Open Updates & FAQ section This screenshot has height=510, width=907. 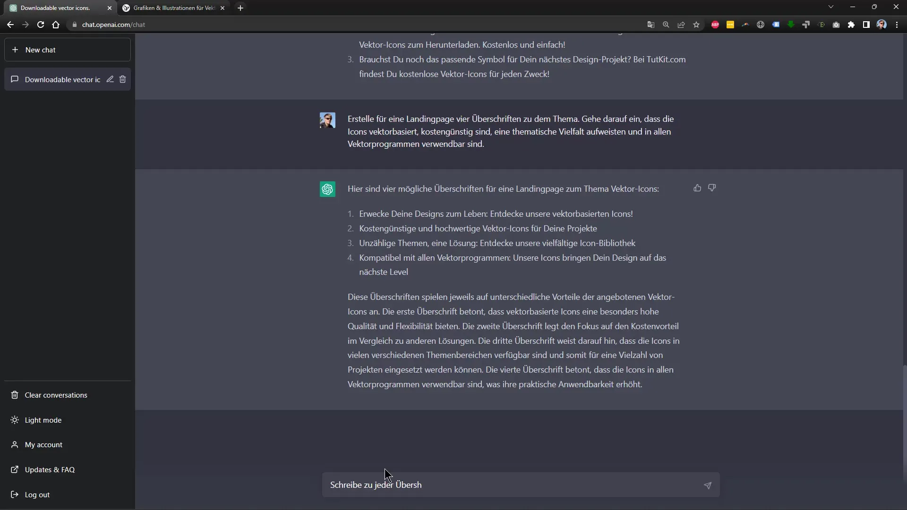[49, 469]
